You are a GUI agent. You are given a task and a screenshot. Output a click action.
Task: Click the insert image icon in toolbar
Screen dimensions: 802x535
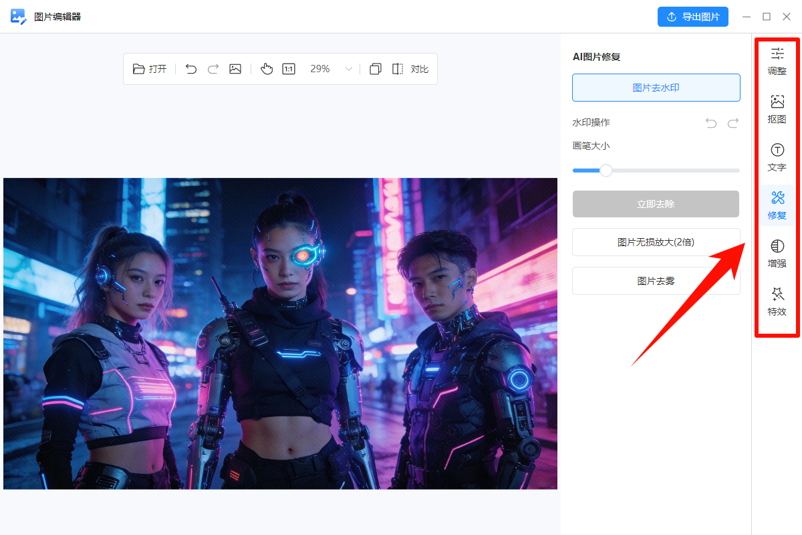[235, 68]
